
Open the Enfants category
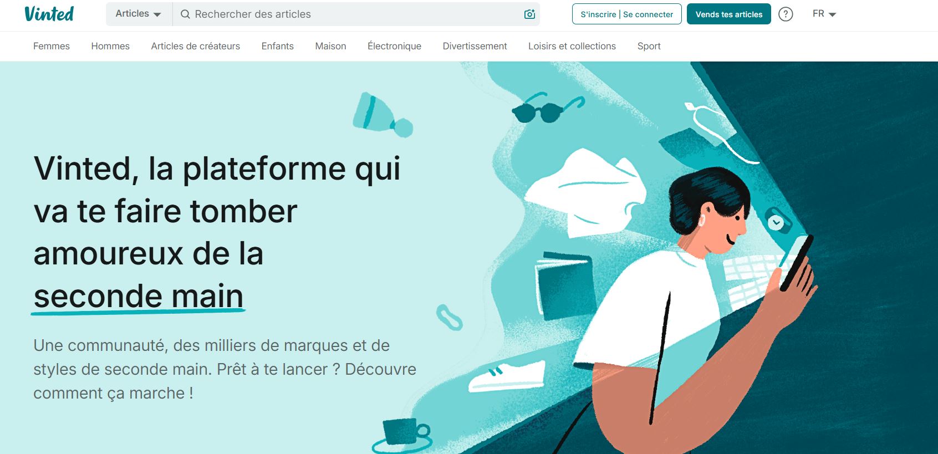point(278,46)
